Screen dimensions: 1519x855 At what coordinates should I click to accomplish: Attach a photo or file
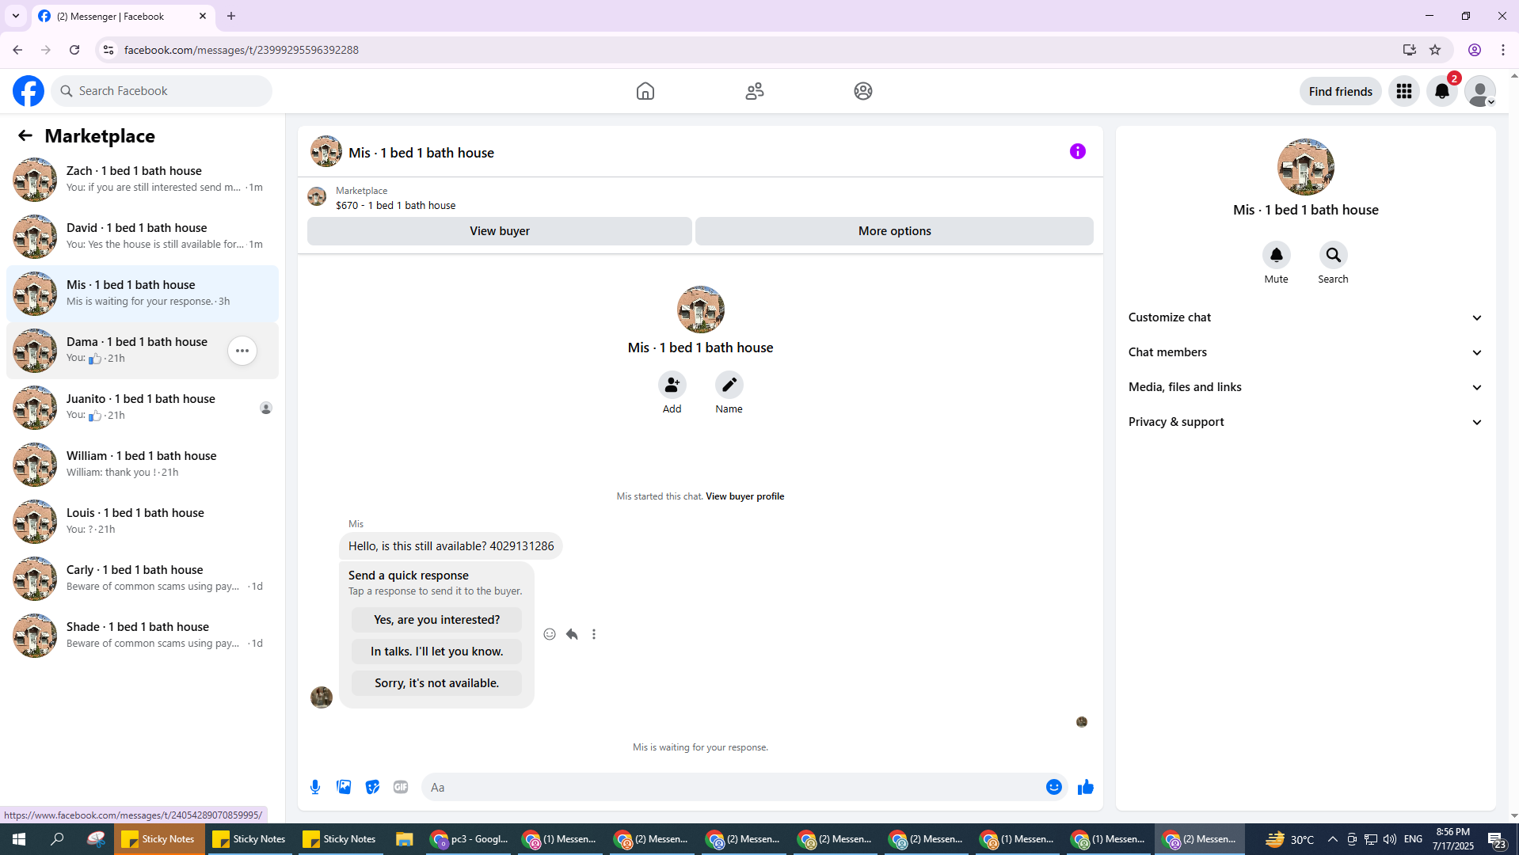click(344, 787)
